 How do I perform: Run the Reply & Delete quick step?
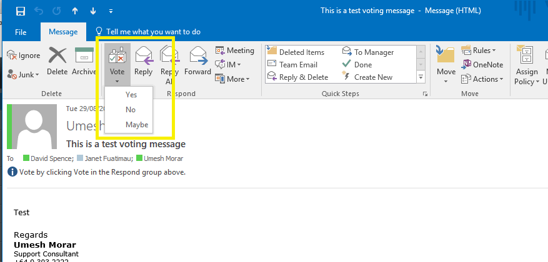(x=298, y=77)
